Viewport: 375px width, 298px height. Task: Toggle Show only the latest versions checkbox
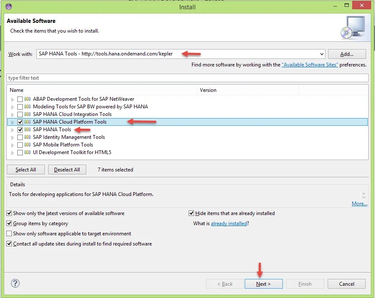click(x=9, y=213)
